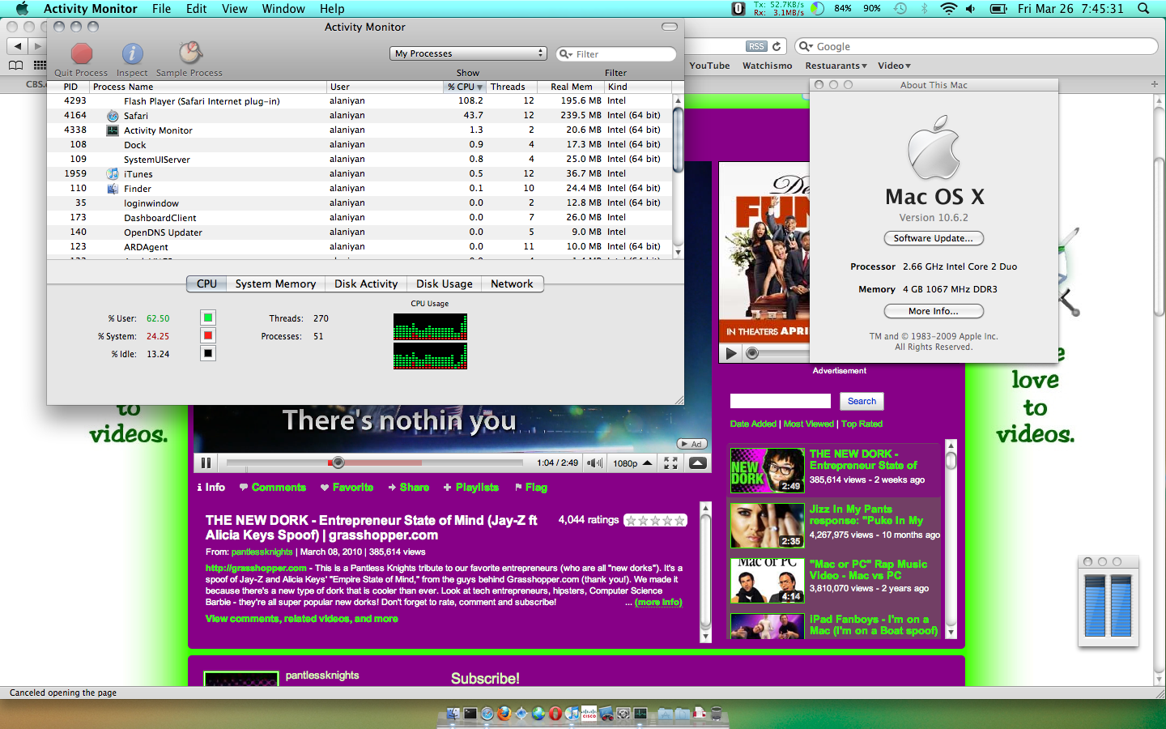
Task: Click Safari's reload page icon
Action: coord(777,47)
